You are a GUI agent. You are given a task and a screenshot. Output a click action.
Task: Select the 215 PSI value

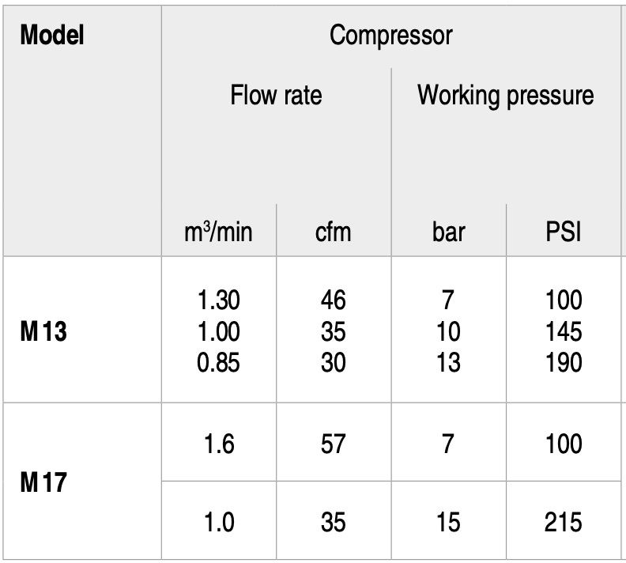564,523
